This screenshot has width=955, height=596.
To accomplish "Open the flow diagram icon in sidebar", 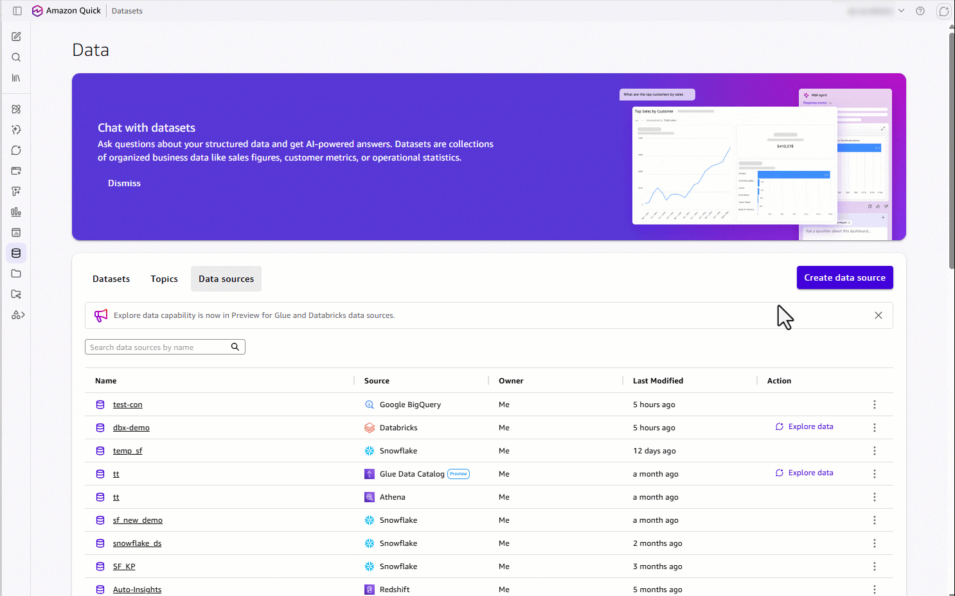I will pos(16,191).
